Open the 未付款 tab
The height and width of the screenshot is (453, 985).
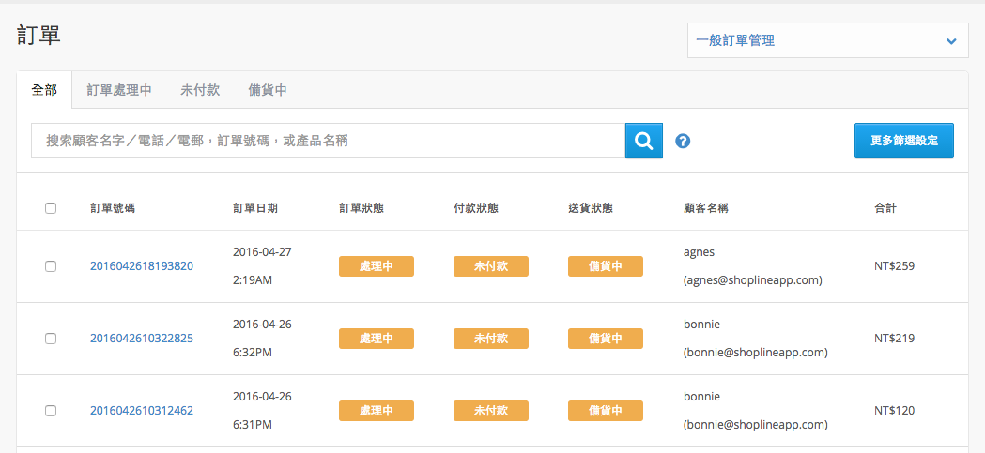click(200, 90)
